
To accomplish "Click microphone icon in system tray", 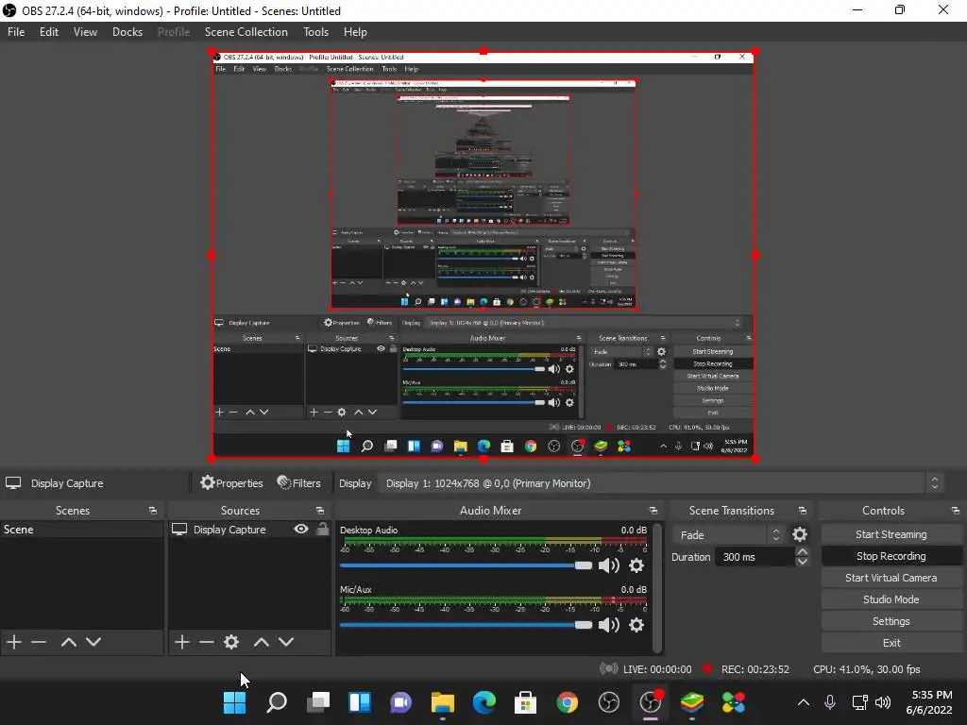I will pyautogui.click(x=830, y=702).
